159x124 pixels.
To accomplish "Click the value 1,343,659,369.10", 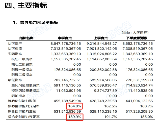I will click(138, 54).
